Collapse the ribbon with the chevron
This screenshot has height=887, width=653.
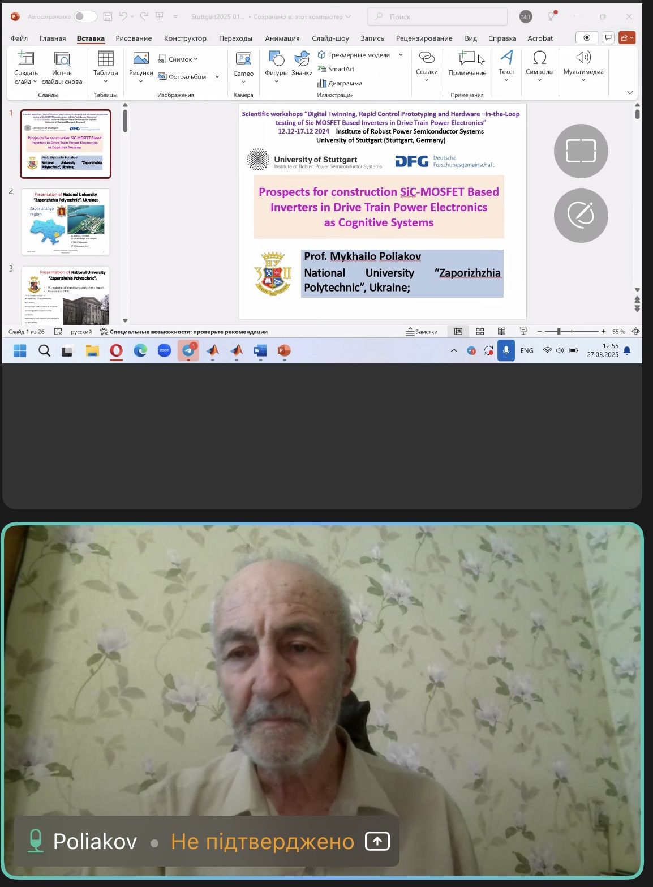tap(630, 93)
